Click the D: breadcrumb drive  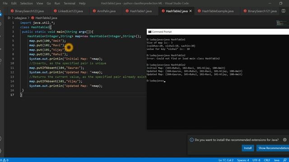pos(9,18)
